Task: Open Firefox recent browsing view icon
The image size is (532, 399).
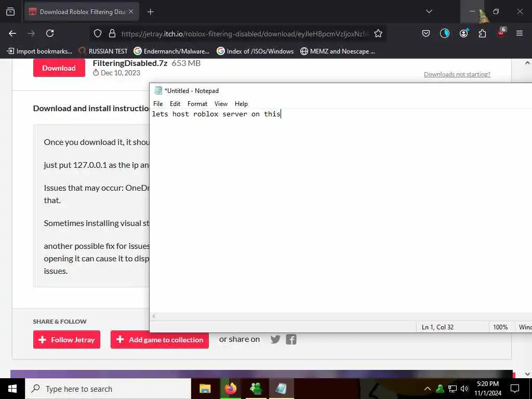Action: 10,11
